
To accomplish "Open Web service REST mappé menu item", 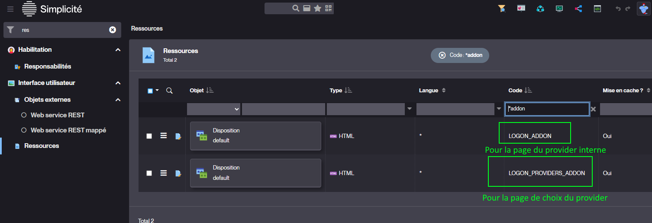I will [x=68, y=130].
